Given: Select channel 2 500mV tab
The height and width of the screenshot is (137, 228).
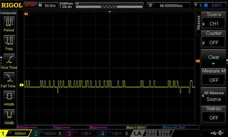Looking at the screenshot, I should [x=47, y=133].
